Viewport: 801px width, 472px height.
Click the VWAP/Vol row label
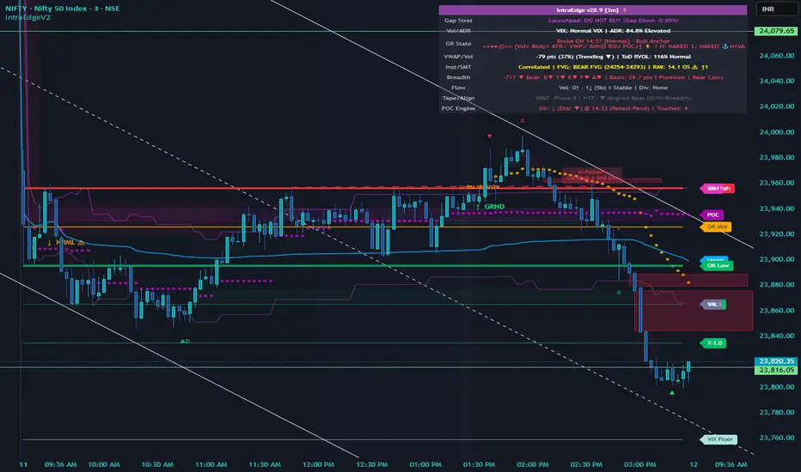pos(458,57)
